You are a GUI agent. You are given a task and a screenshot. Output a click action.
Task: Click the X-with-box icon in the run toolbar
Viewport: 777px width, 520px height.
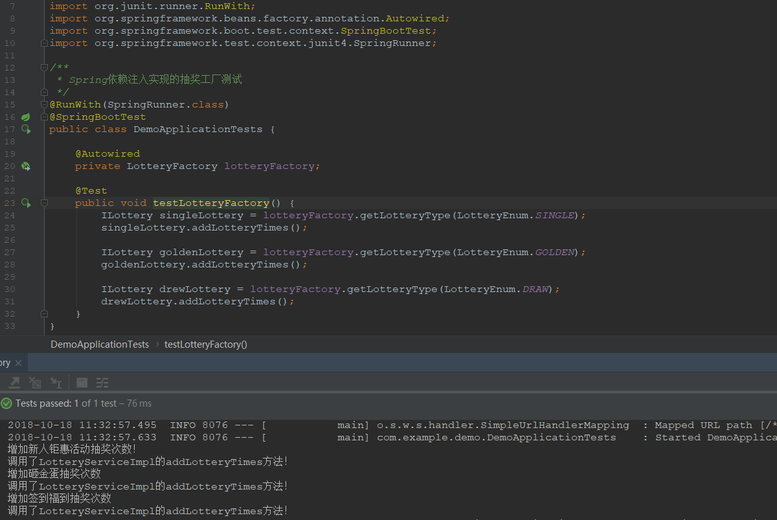[35, 383]
